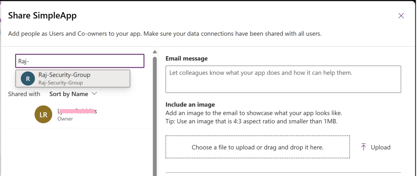Click the "Shared with" label
Image resolution: width=417 pixels, height=176 pixels.
(x=24, y=94)
